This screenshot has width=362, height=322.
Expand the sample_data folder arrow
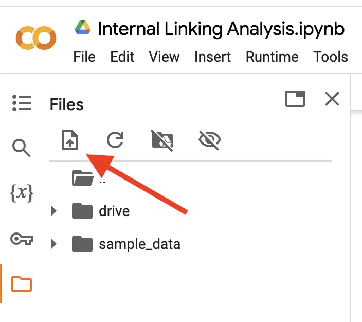54,244
